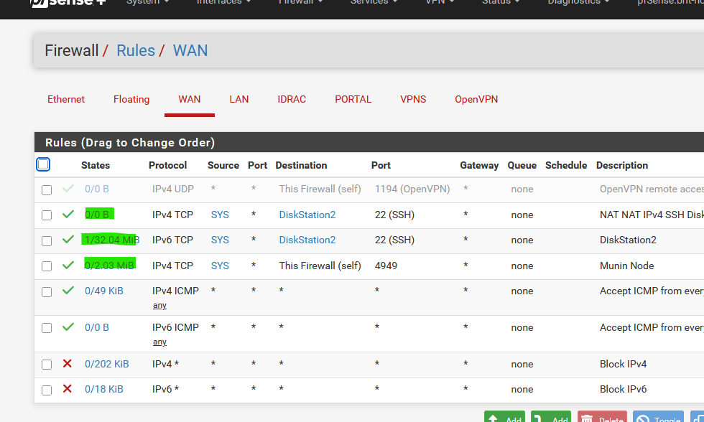Click the pfSense logo

68,3
